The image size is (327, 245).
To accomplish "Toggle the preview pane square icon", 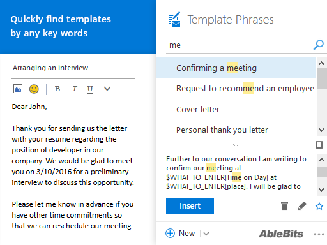I will click(319, 145).
